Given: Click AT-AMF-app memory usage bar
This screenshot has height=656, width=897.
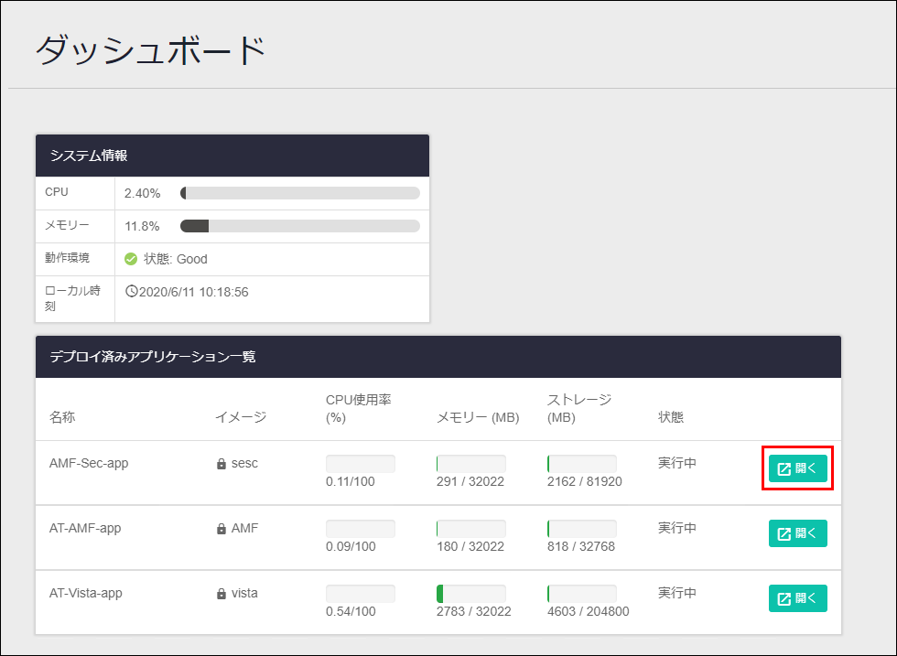Looking at the screenshot, I should tap(470, 529).
